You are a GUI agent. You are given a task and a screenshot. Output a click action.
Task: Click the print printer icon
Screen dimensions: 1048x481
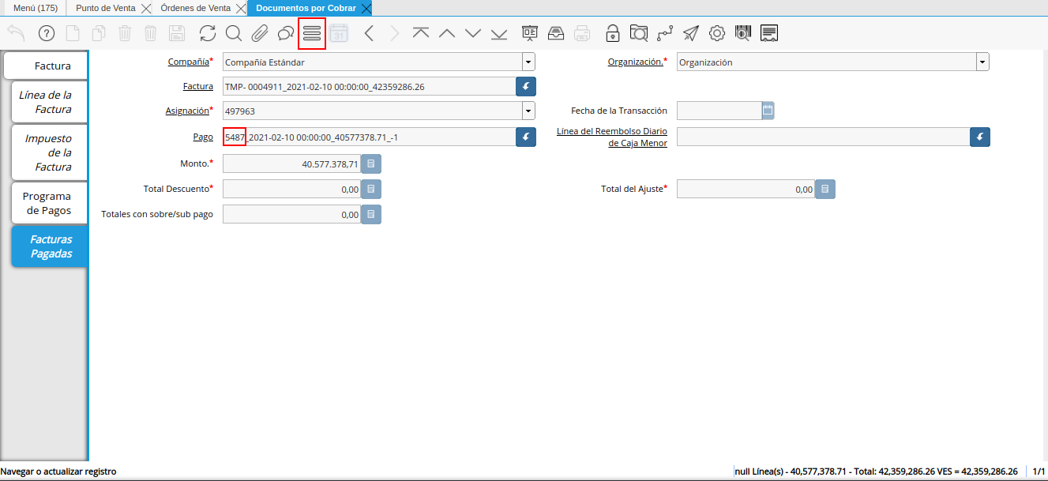(x=582, y=33)
